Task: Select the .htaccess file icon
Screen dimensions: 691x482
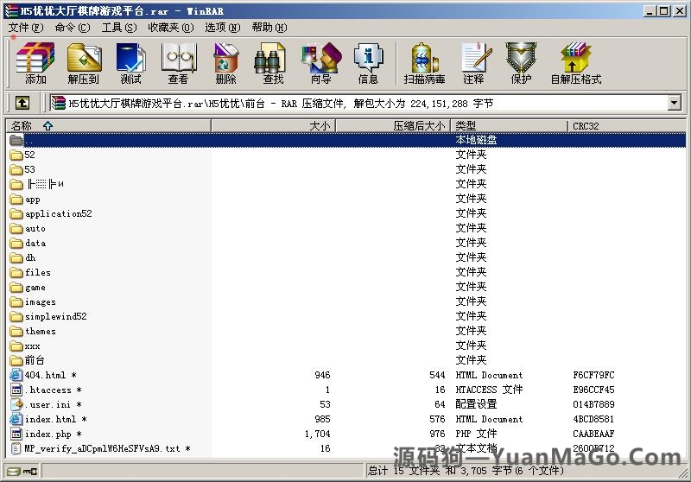Action: tap(16, 390)
